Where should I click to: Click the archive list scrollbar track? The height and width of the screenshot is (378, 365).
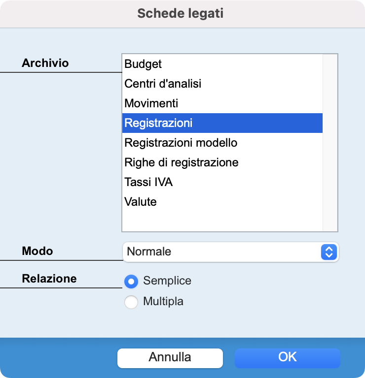(x=330, y=142)
